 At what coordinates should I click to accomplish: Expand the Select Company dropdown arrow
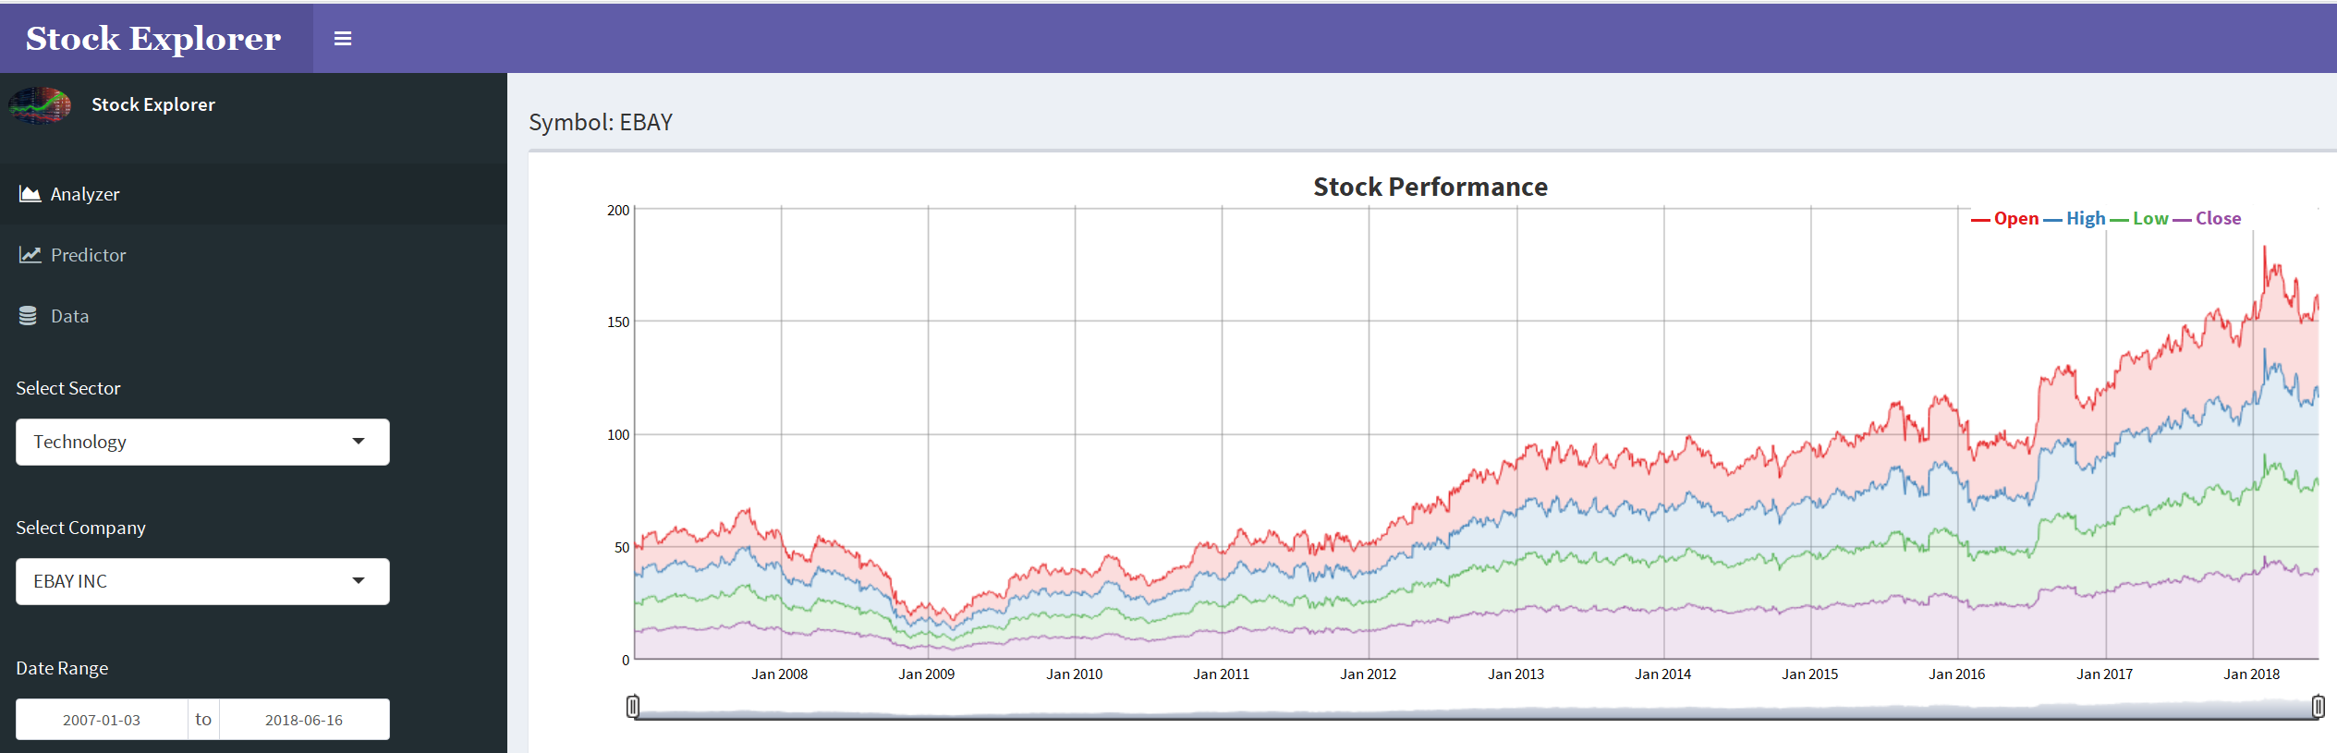click(359, 581)
